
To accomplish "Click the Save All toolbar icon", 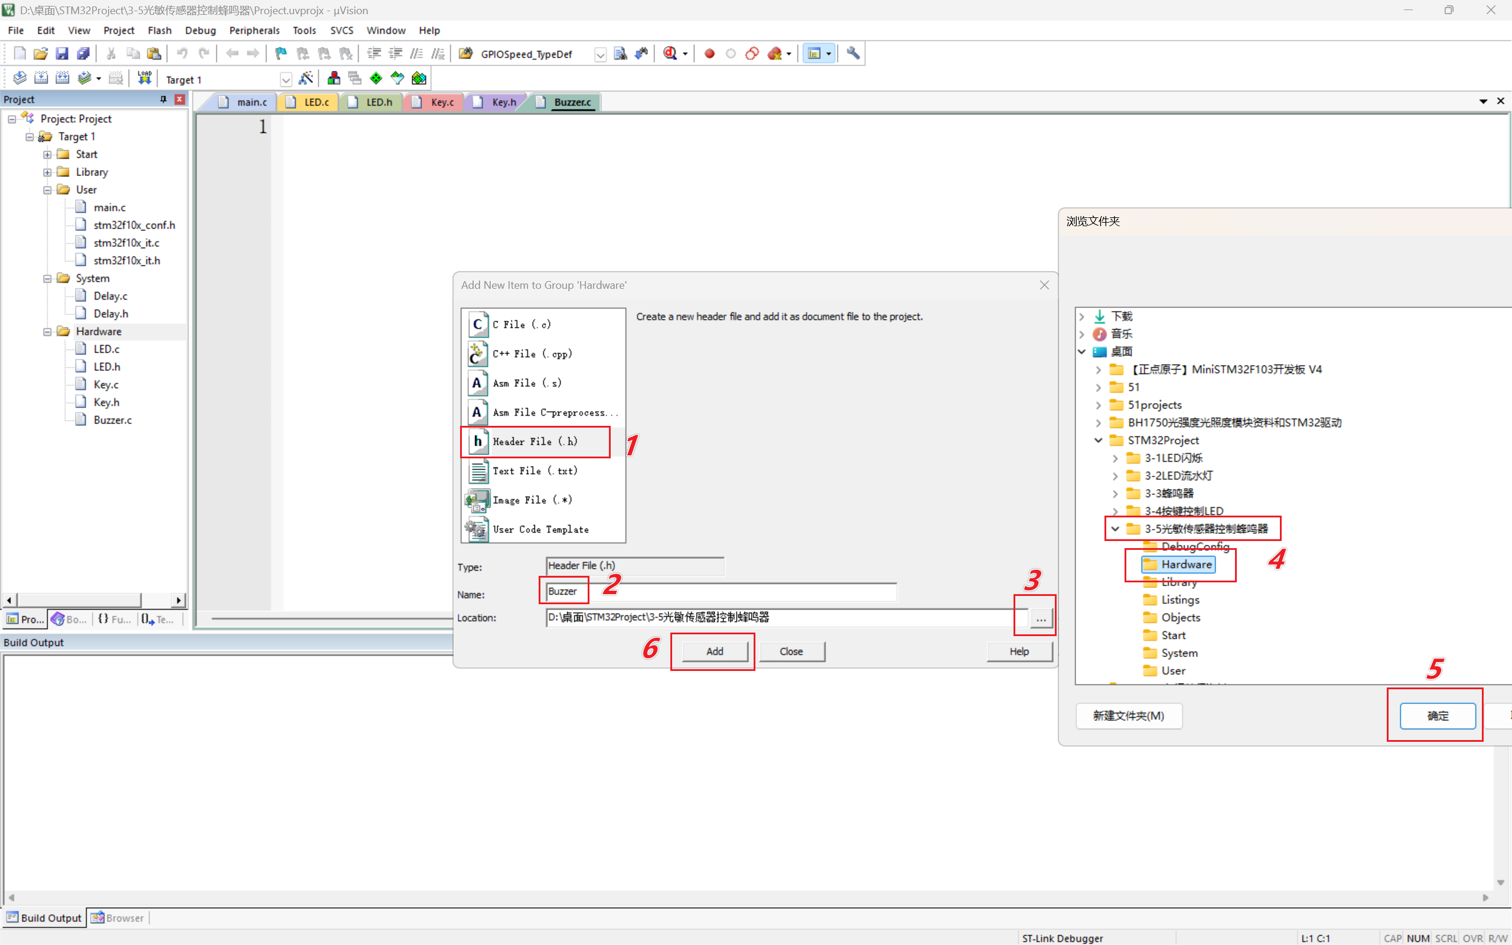I will tap(83, 54).
